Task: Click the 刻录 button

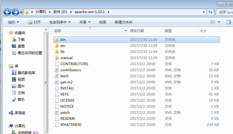Action: (x=103, y=22)
